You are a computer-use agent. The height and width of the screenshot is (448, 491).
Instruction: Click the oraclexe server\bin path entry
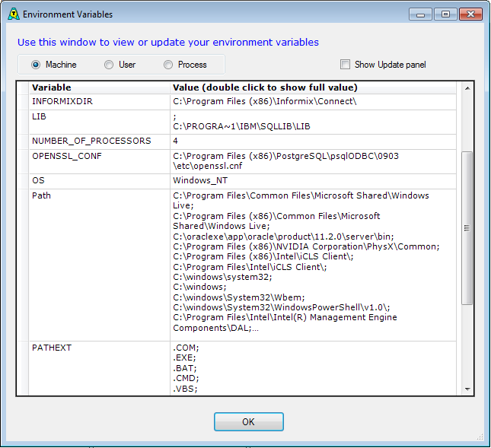point(283,237)
